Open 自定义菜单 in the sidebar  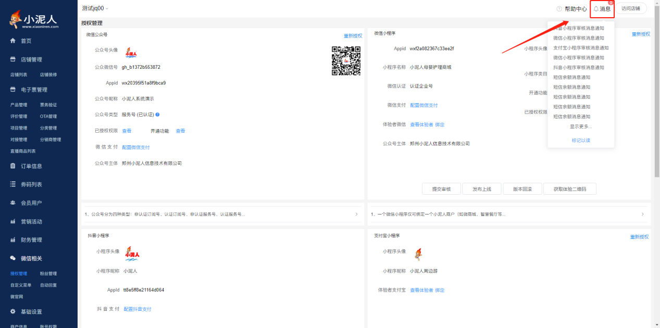[21, 285]
